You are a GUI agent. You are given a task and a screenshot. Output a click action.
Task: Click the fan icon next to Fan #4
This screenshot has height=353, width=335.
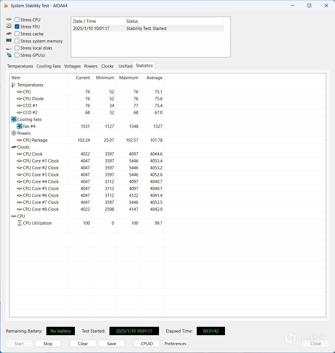(x=19, y=126)
